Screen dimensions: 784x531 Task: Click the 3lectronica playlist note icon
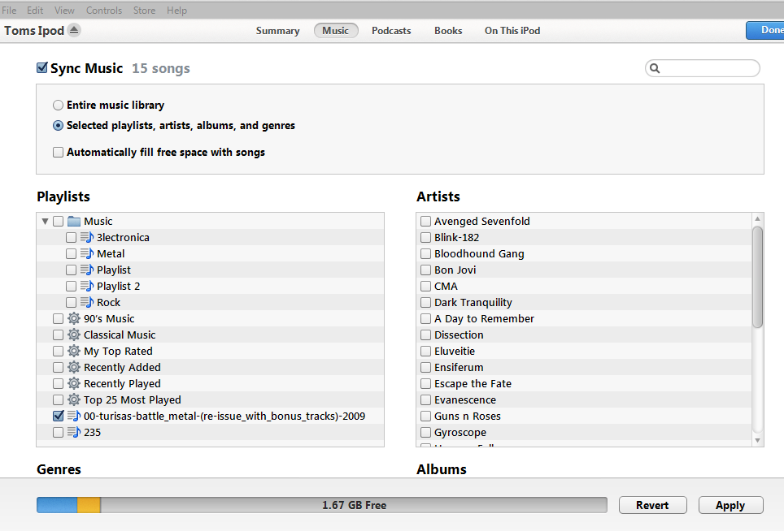(x=87, y=237)
